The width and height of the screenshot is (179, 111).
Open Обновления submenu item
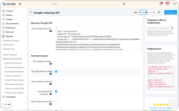8,45
